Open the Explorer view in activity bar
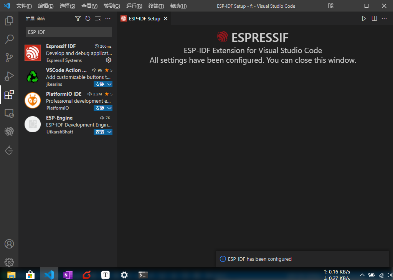 click(x=9, y=21)
